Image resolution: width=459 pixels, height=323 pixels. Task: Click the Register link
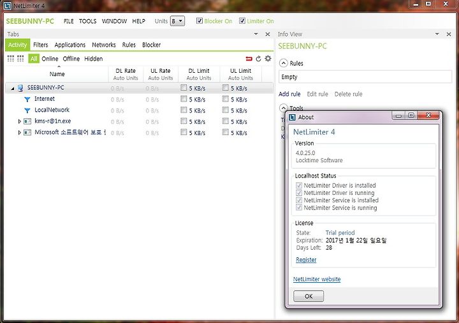coord(306,260)
